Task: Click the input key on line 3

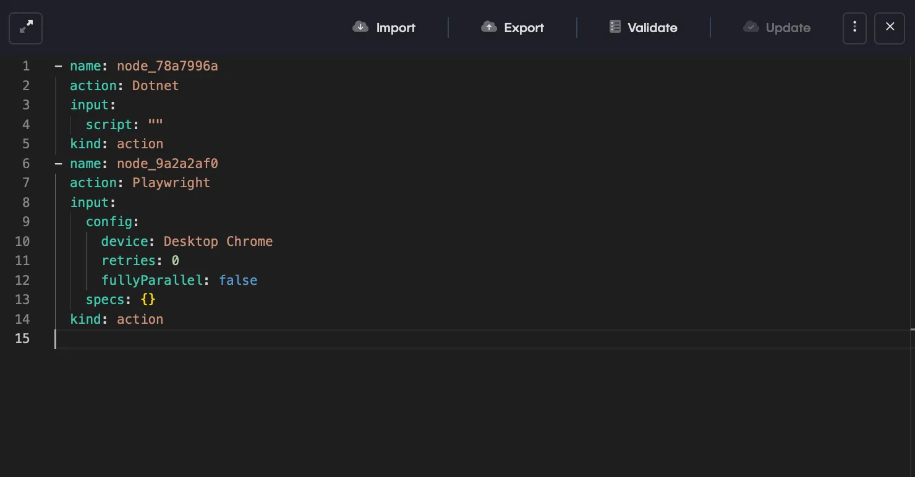Action: coord(90,105)
